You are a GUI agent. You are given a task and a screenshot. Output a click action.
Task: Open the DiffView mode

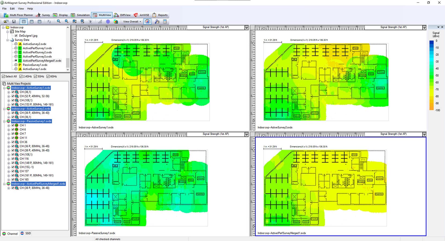pyautogui.click(x=122, y=15)
